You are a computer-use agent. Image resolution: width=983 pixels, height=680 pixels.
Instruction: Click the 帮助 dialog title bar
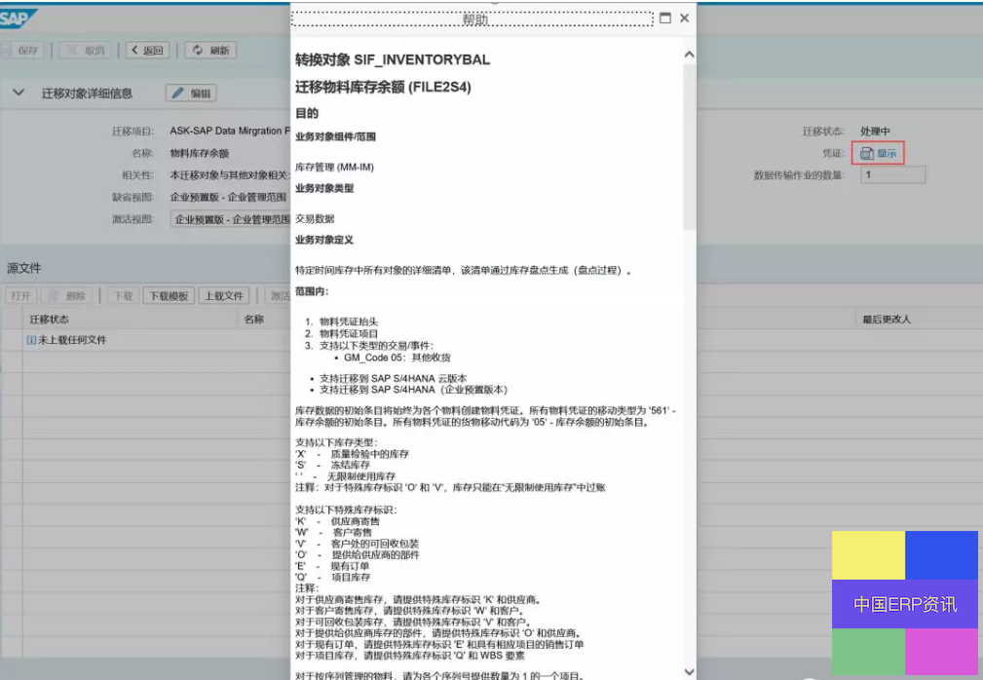point(473,19)
